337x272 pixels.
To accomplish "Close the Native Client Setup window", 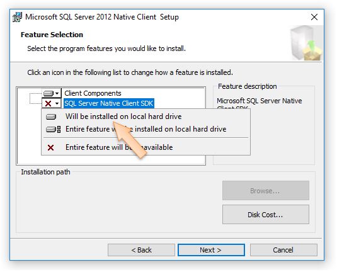I will tap(314, 17).
